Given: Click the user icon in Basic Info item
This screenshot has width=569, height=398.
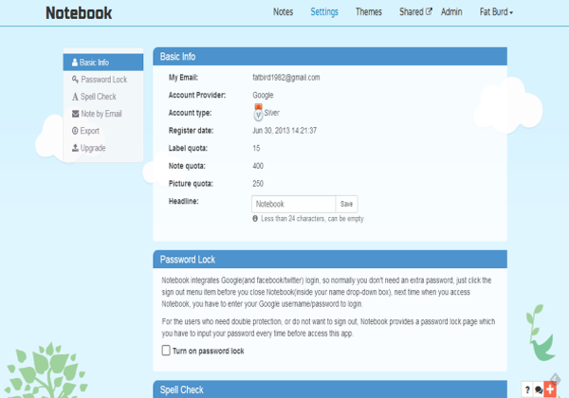Looking at the screenshot, I should 74,63.
